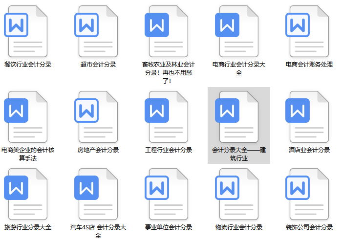Select the 超市会计分录 document icon
Screen dimensions: 342x243
coord(96,31)
